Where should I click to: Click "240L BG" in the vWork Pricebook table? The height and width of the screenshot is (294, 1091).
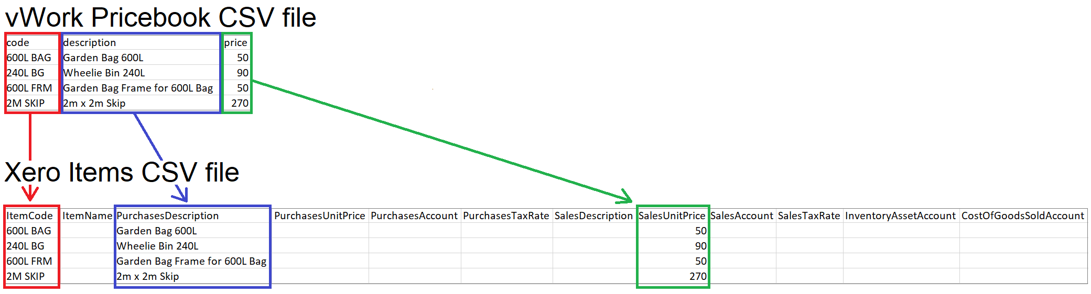tap(25, 73)
